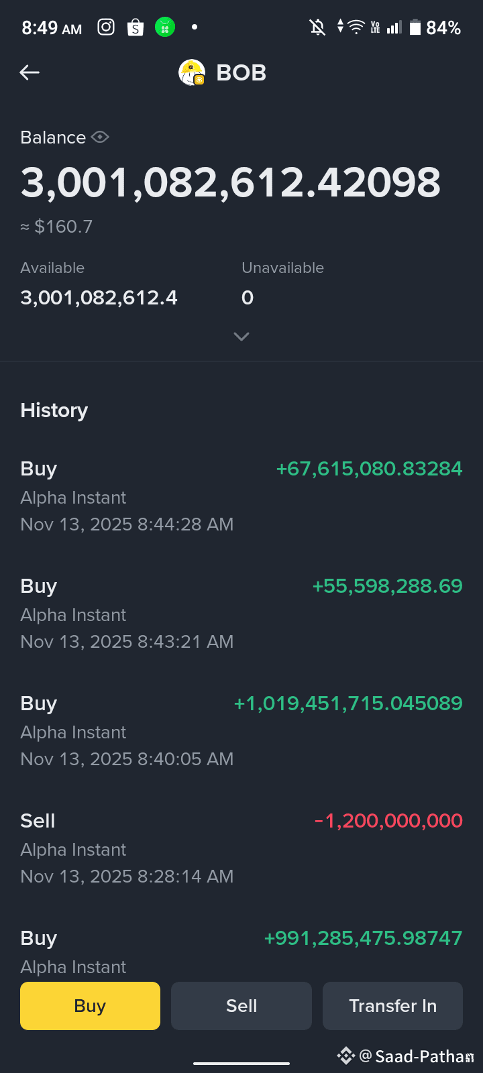Tap muted bell icon in status bar
The height and width of the screenshot is (1073, 483).
click(317, 27)
